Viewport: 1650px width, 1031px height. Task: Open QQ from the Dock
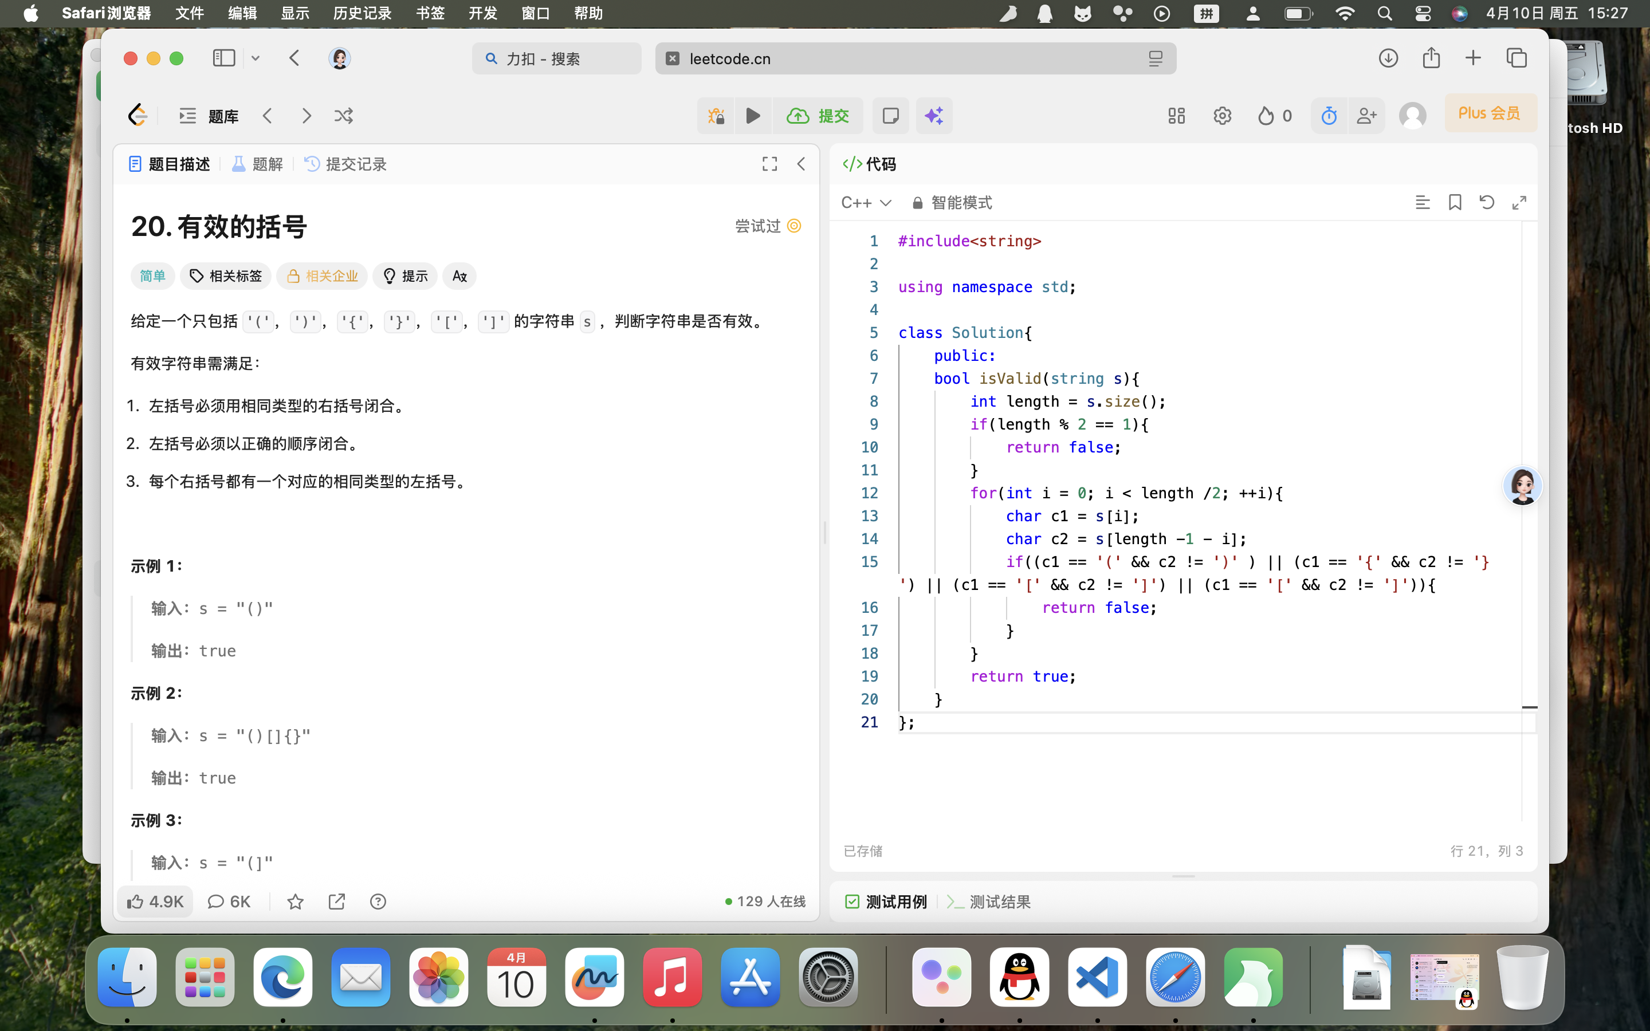point(1019,977)
